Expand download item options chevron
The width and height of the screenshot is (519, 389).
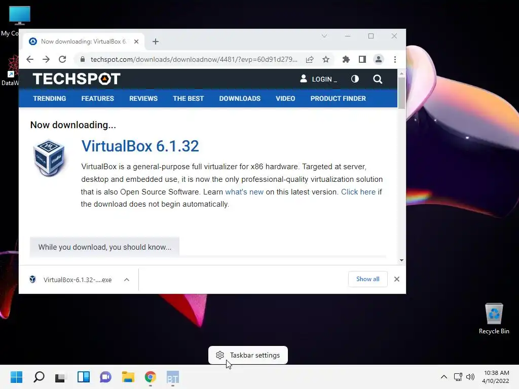(x=126, y=280)
